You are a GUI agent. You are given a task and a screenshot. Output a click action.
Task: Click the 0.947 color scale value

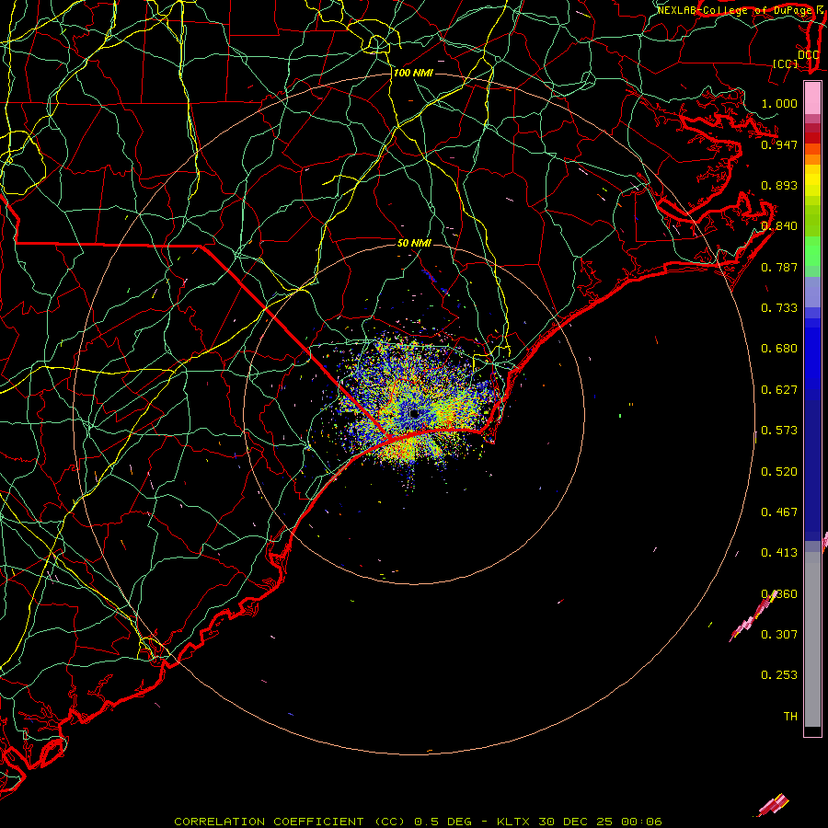coord(779,144)
